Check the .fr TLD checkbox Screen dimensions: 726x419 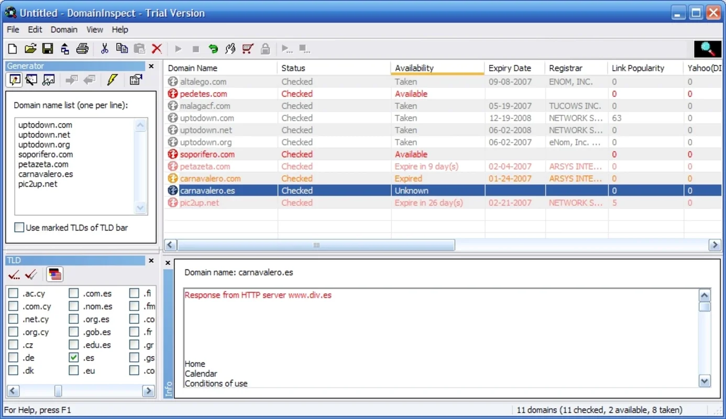(x=135, y=332)
